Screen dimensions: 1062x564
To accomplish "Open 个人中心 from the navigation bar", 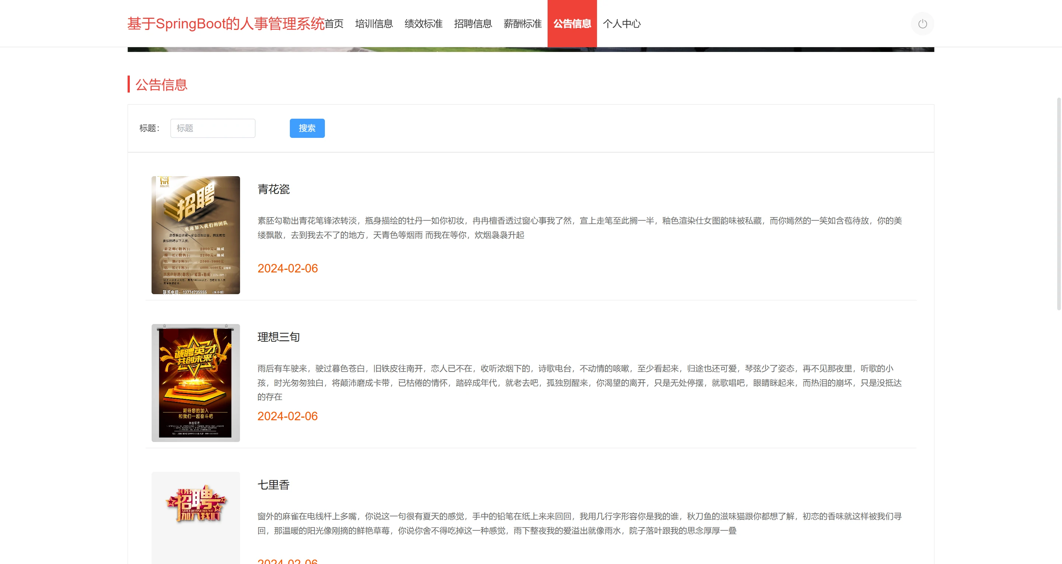I will (x=622, y=24).
